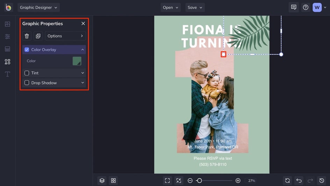Open the layers stack icon
The height and width of the screenshot is (186, 330).
(102, 180)
